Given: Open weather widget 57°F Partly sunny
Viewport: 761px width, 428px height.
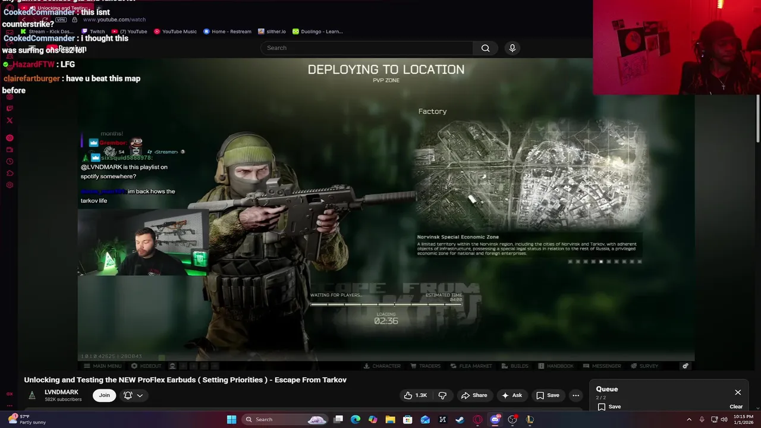Looking at the screenshot, I should (x=26, y=419).
